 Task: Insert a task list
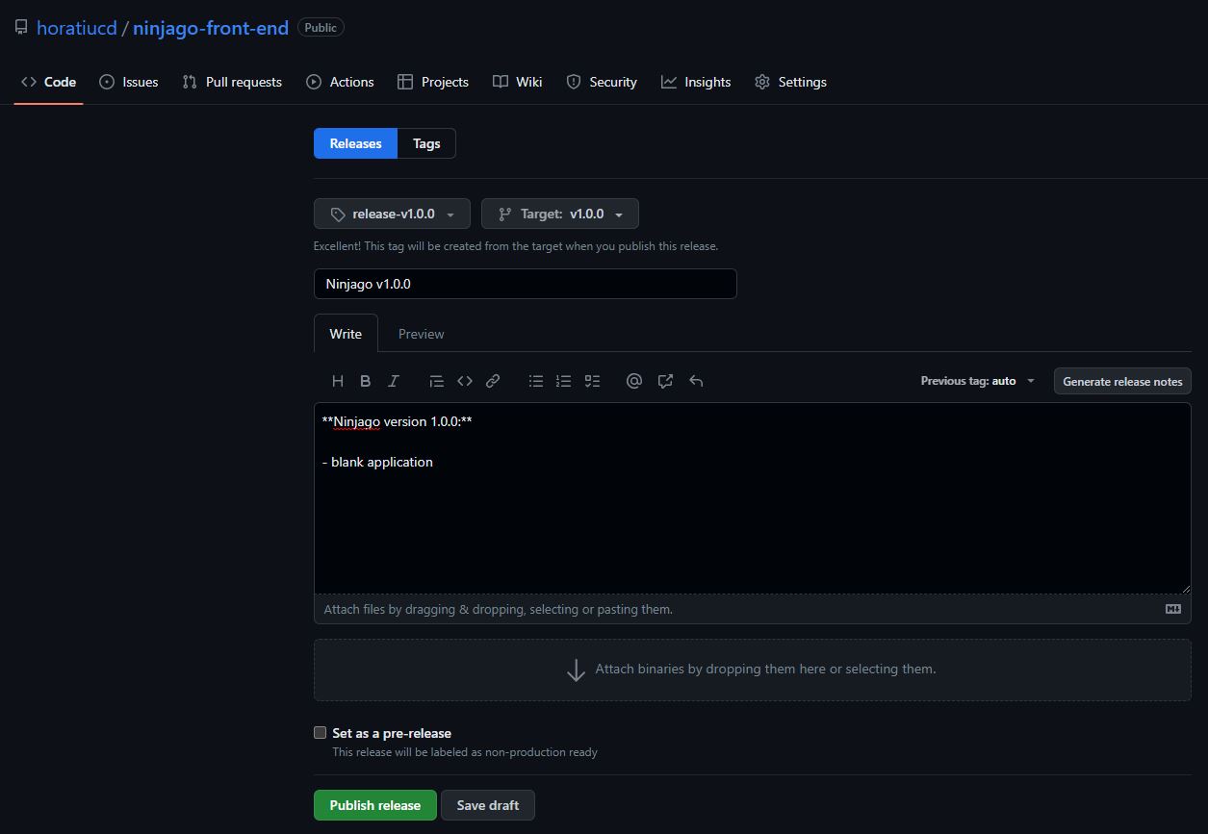[593, 381]
